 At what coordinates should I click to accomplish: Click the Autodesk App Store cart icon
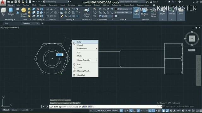169,2
